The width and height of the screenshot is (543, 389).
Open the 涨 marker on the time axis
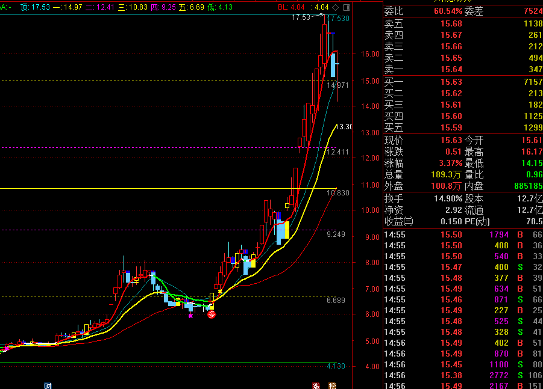316,385
